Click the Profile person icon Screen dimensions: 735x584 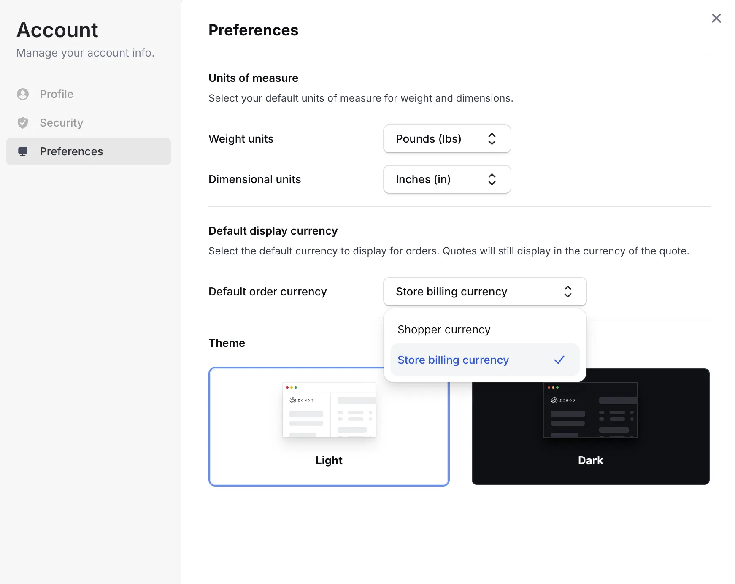pos(23,94)
